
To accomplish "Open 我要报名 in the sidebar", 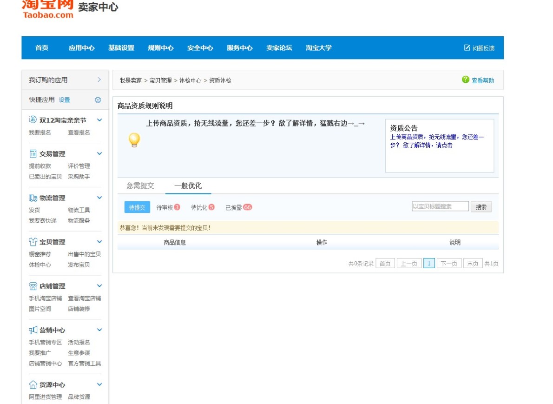I will point(40,132).
